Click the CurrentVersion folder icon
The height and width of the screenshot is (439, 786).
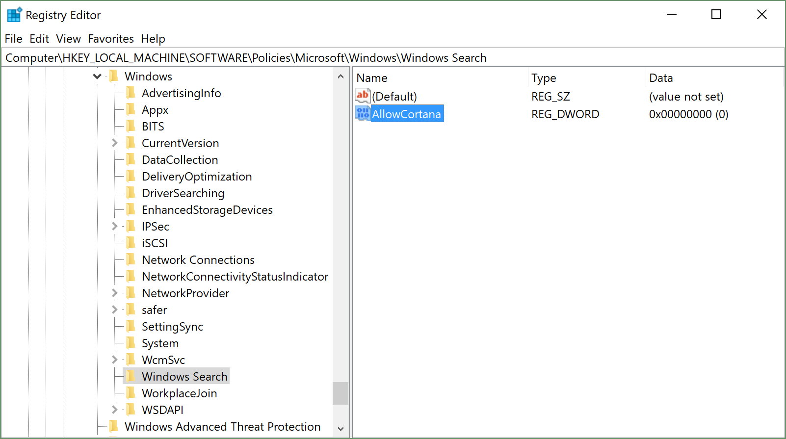point(131,143)
